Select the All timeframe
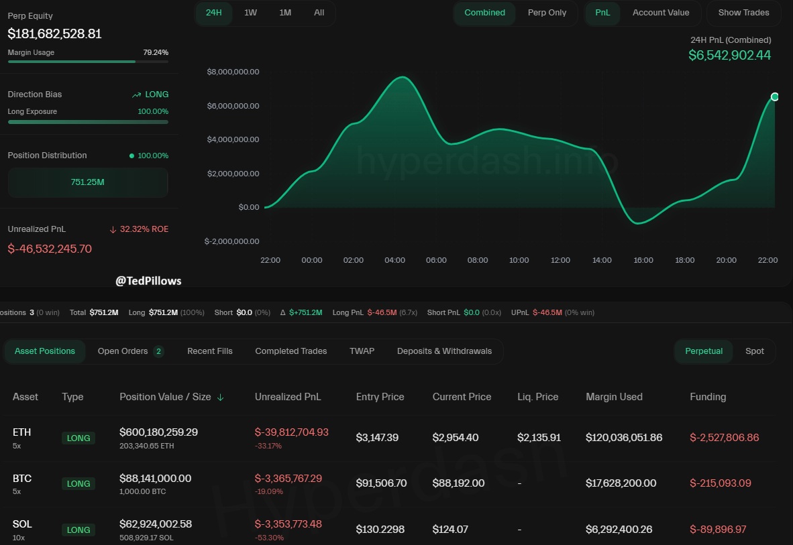Viewport: 793px width, 545px height. tap(319, 12)
